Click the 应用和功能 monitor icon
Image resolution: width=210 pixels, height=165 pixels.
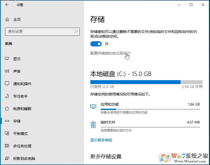(x=93, y=106)
